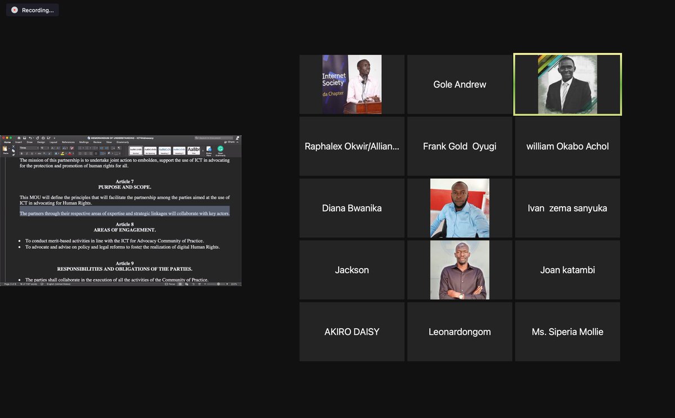
Task: Click the Print icon in Word title bar
Action: 43,138
